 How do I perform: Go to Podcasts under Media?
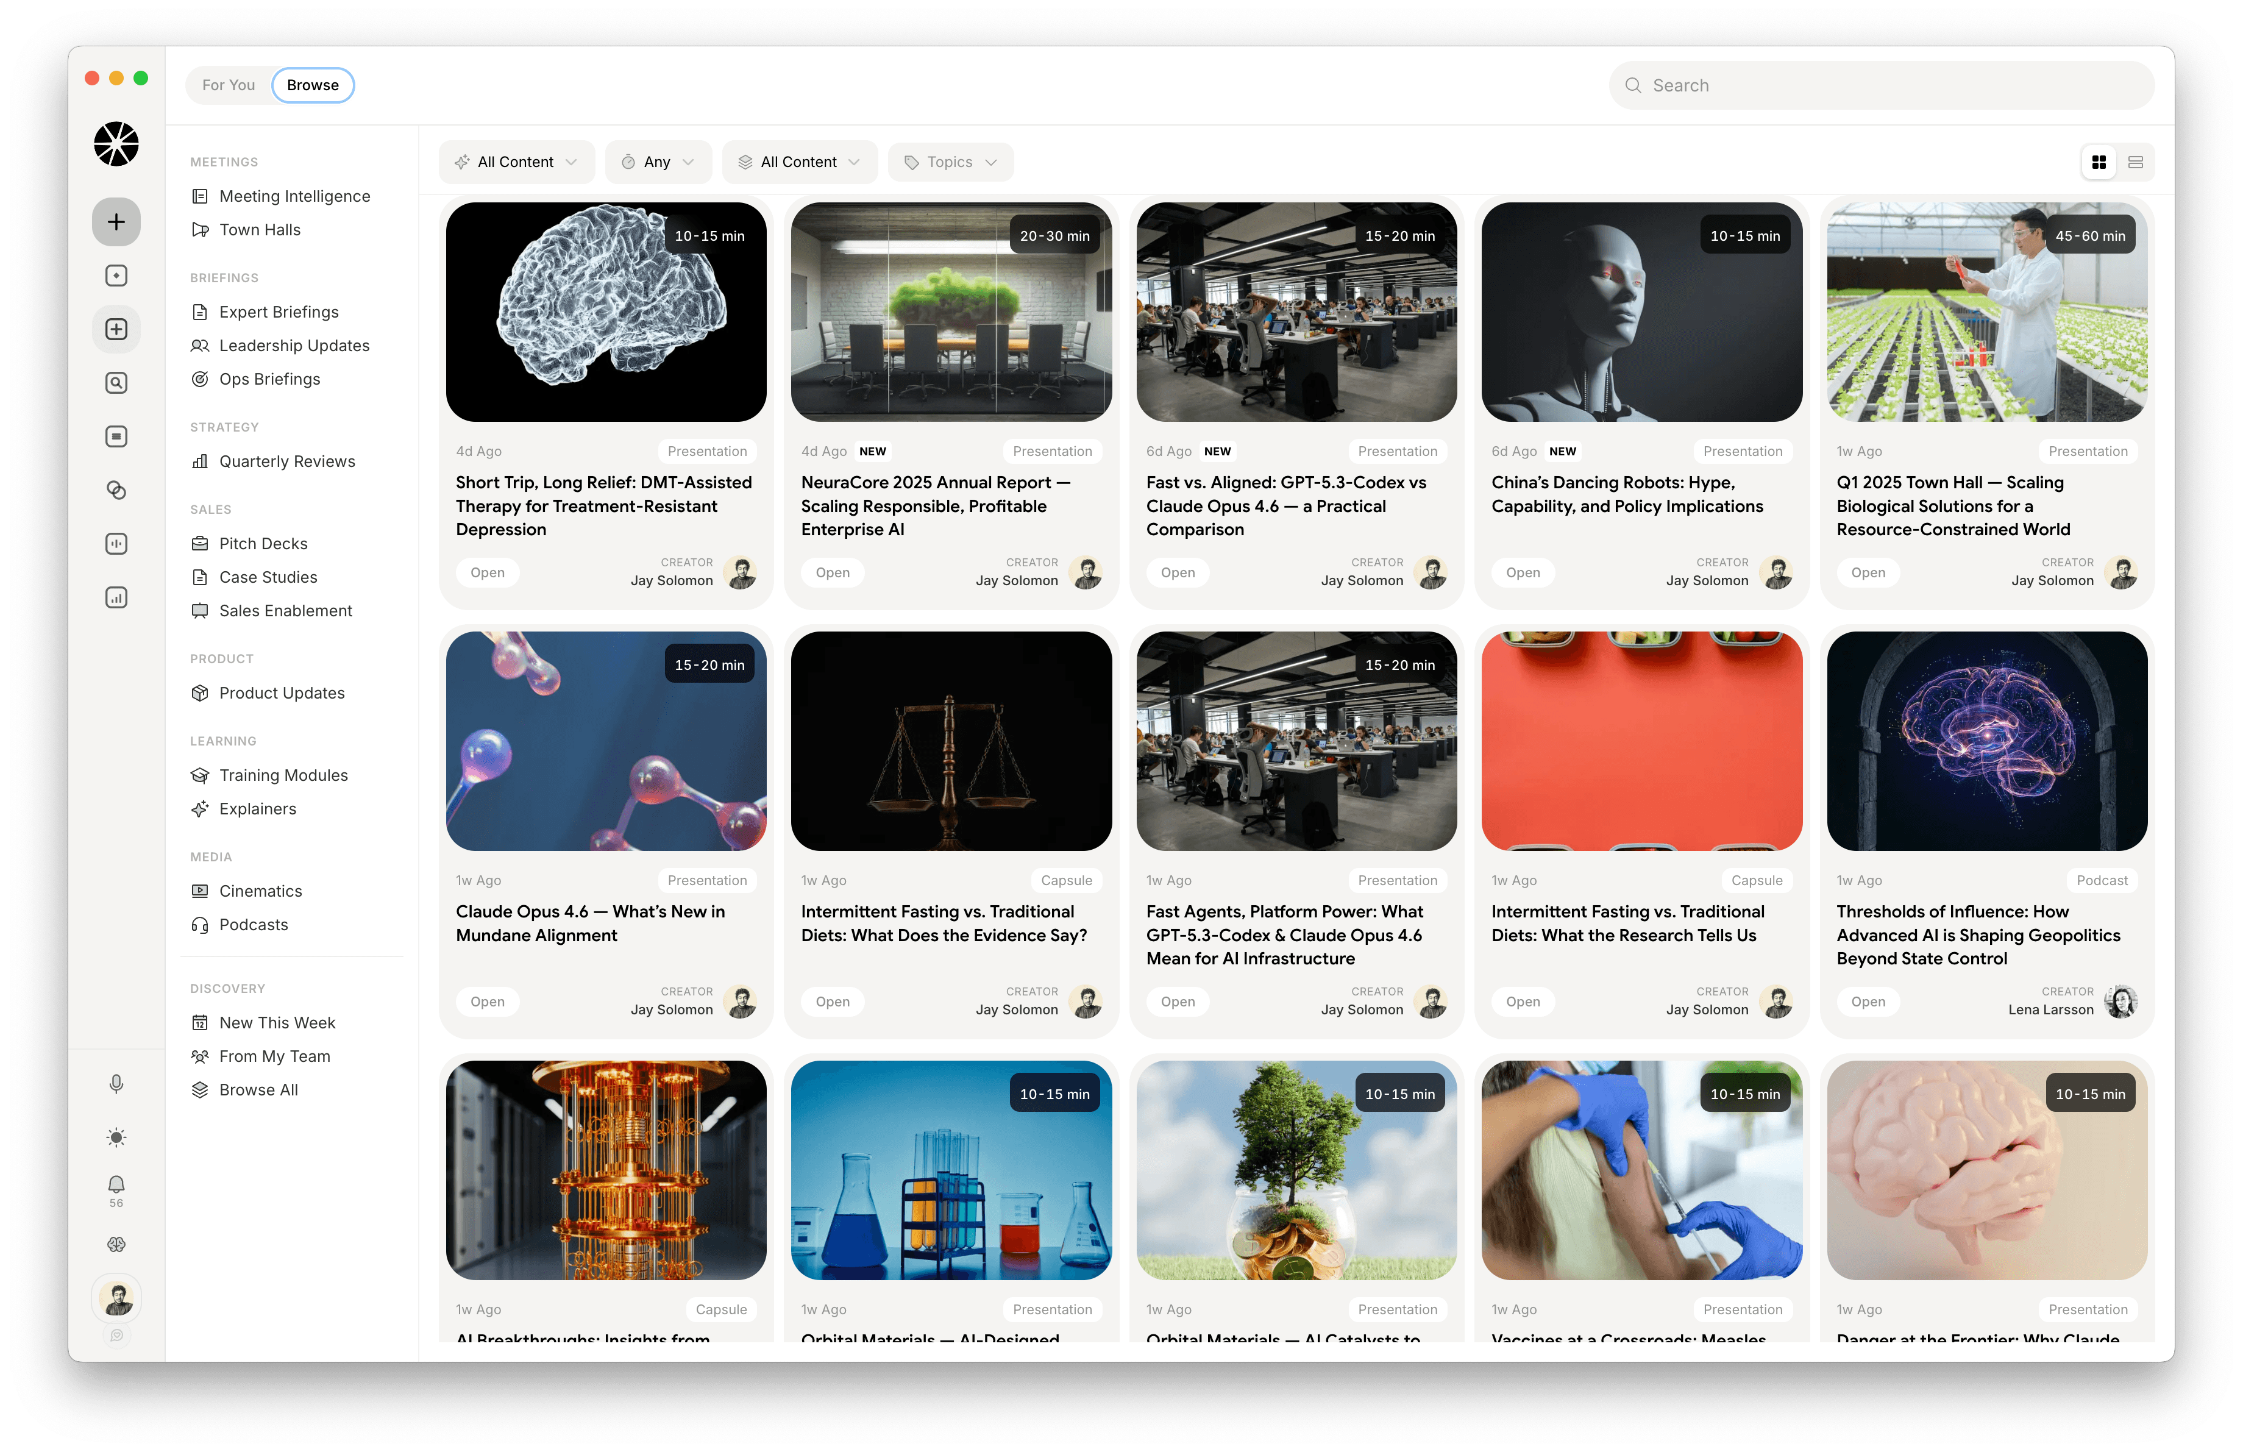254,924
